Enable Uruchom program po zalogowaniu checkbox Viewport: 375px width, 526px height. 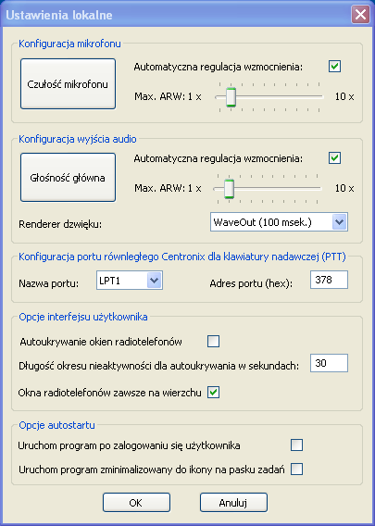click(296, 445)
